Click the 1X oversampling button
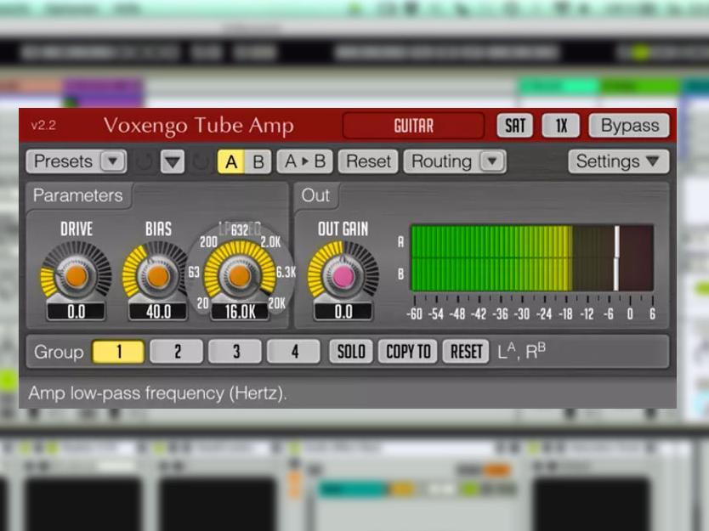The width and height of the screenshot is (709, 531). point(561,126)
